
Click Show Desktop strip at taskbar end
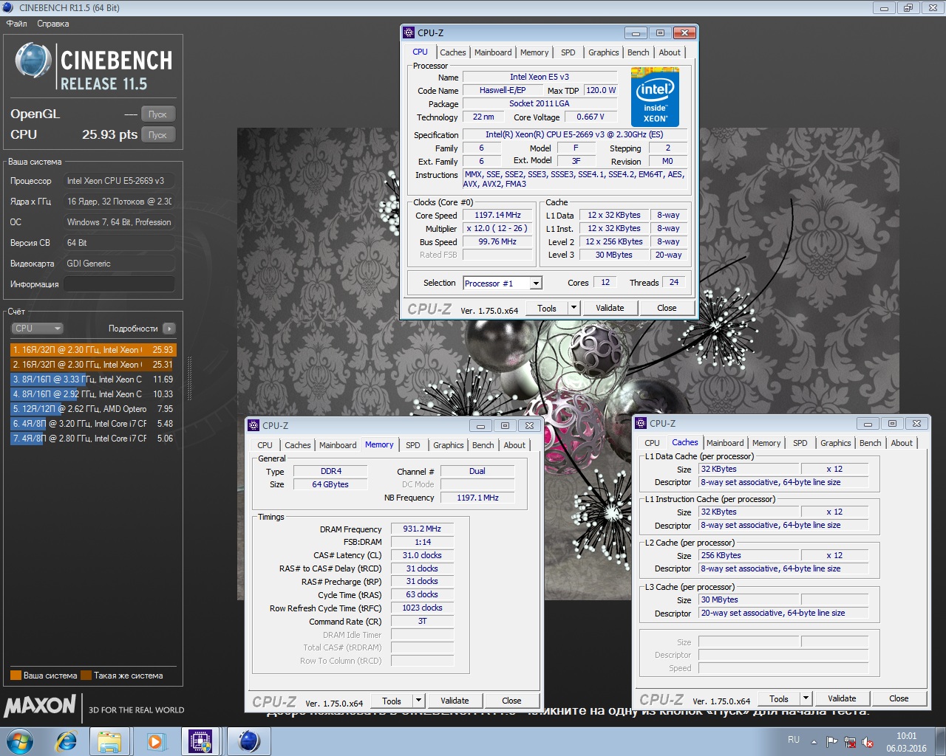click(941, 741)
